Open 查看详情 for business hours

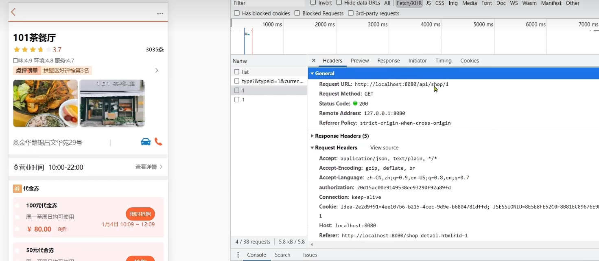click(149, 167)
